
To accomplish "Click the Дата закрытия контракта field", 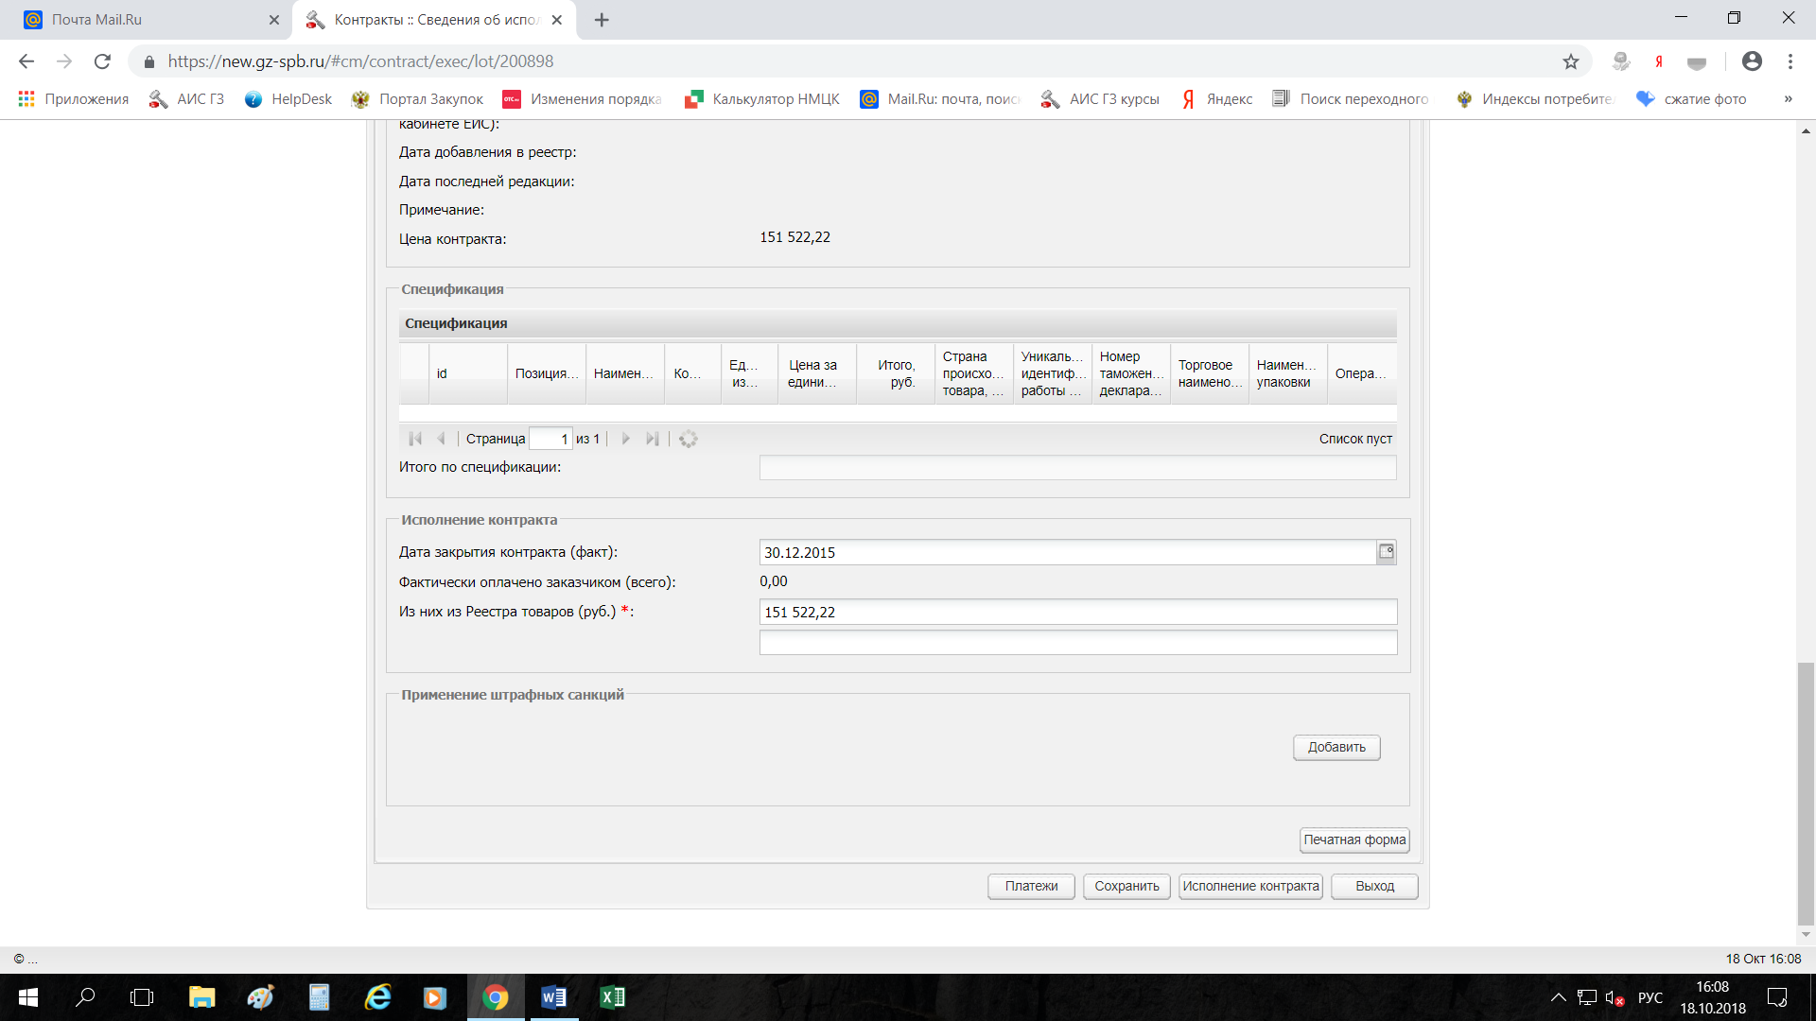I will coord(1068,552).
